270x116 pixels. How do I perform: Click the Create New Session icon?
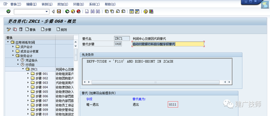coord(131,11)
